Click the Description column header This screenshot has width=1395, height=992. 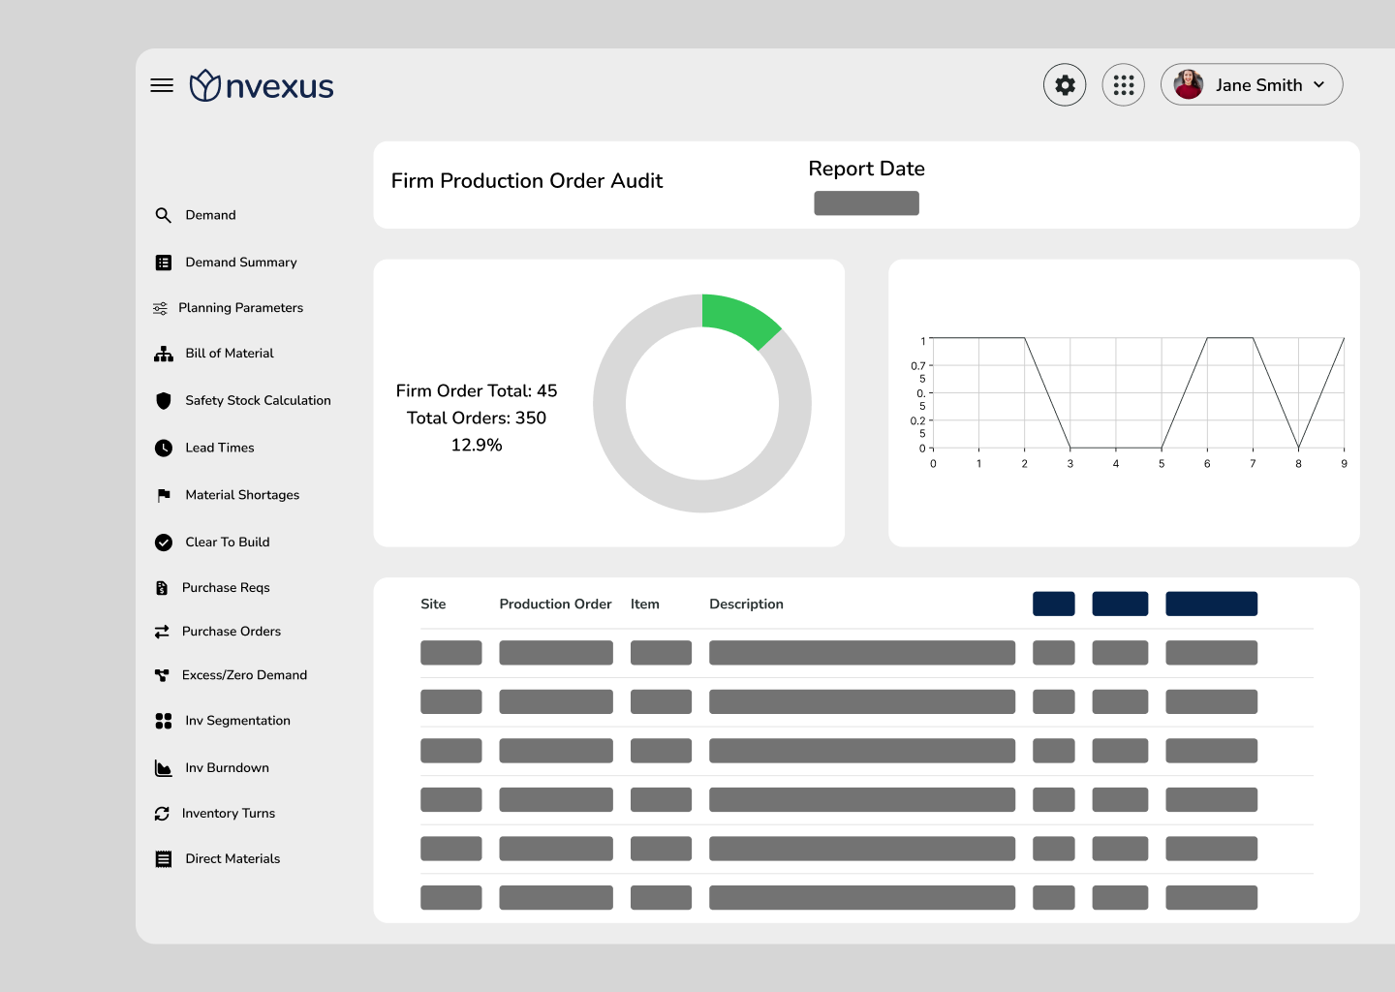pos(746,604)
